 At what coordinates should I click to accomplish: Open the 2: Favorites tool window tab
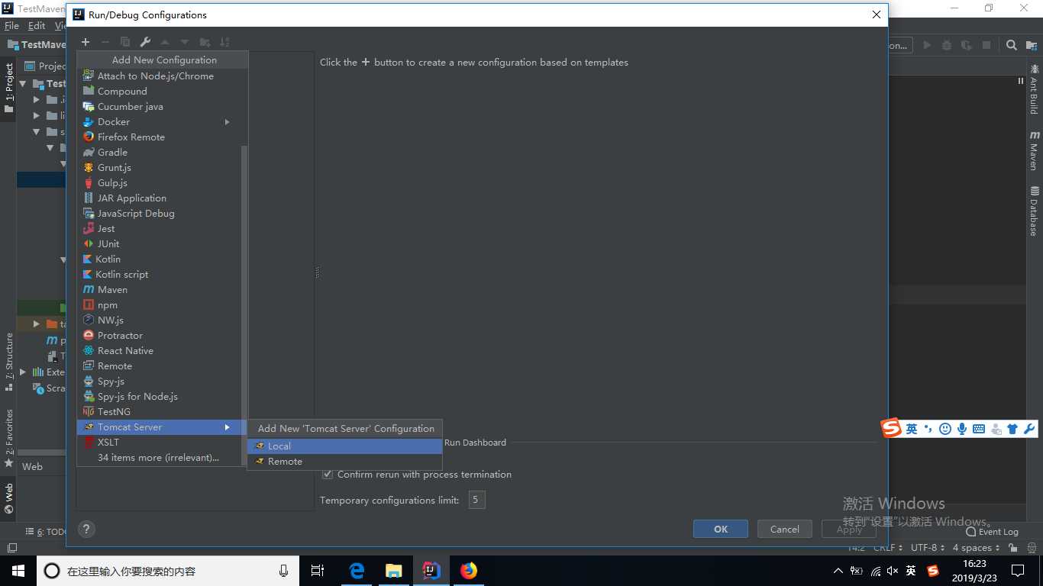click(8, 439)
